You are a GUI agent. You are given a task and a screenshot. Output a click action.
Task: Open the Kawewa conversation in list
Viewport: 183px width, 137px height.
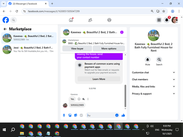(29, 38)
